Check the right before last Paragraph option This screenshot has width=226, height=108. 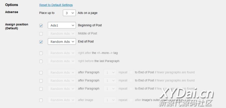(41, 61)
